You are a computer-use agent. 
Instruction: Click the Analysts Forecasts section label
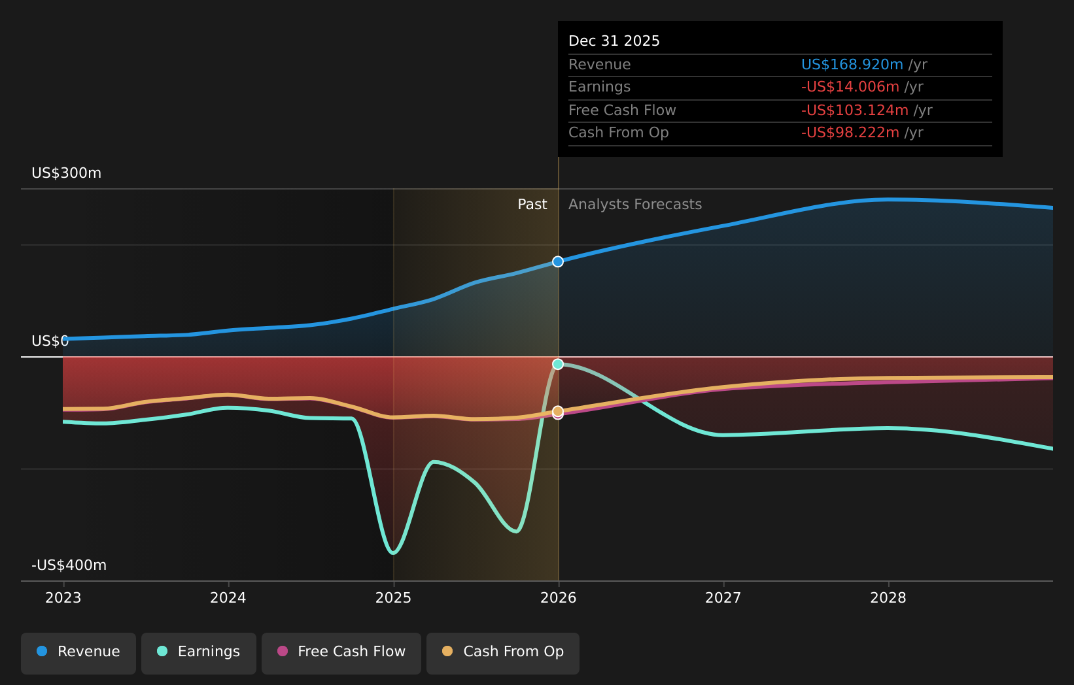pos(634,205)
